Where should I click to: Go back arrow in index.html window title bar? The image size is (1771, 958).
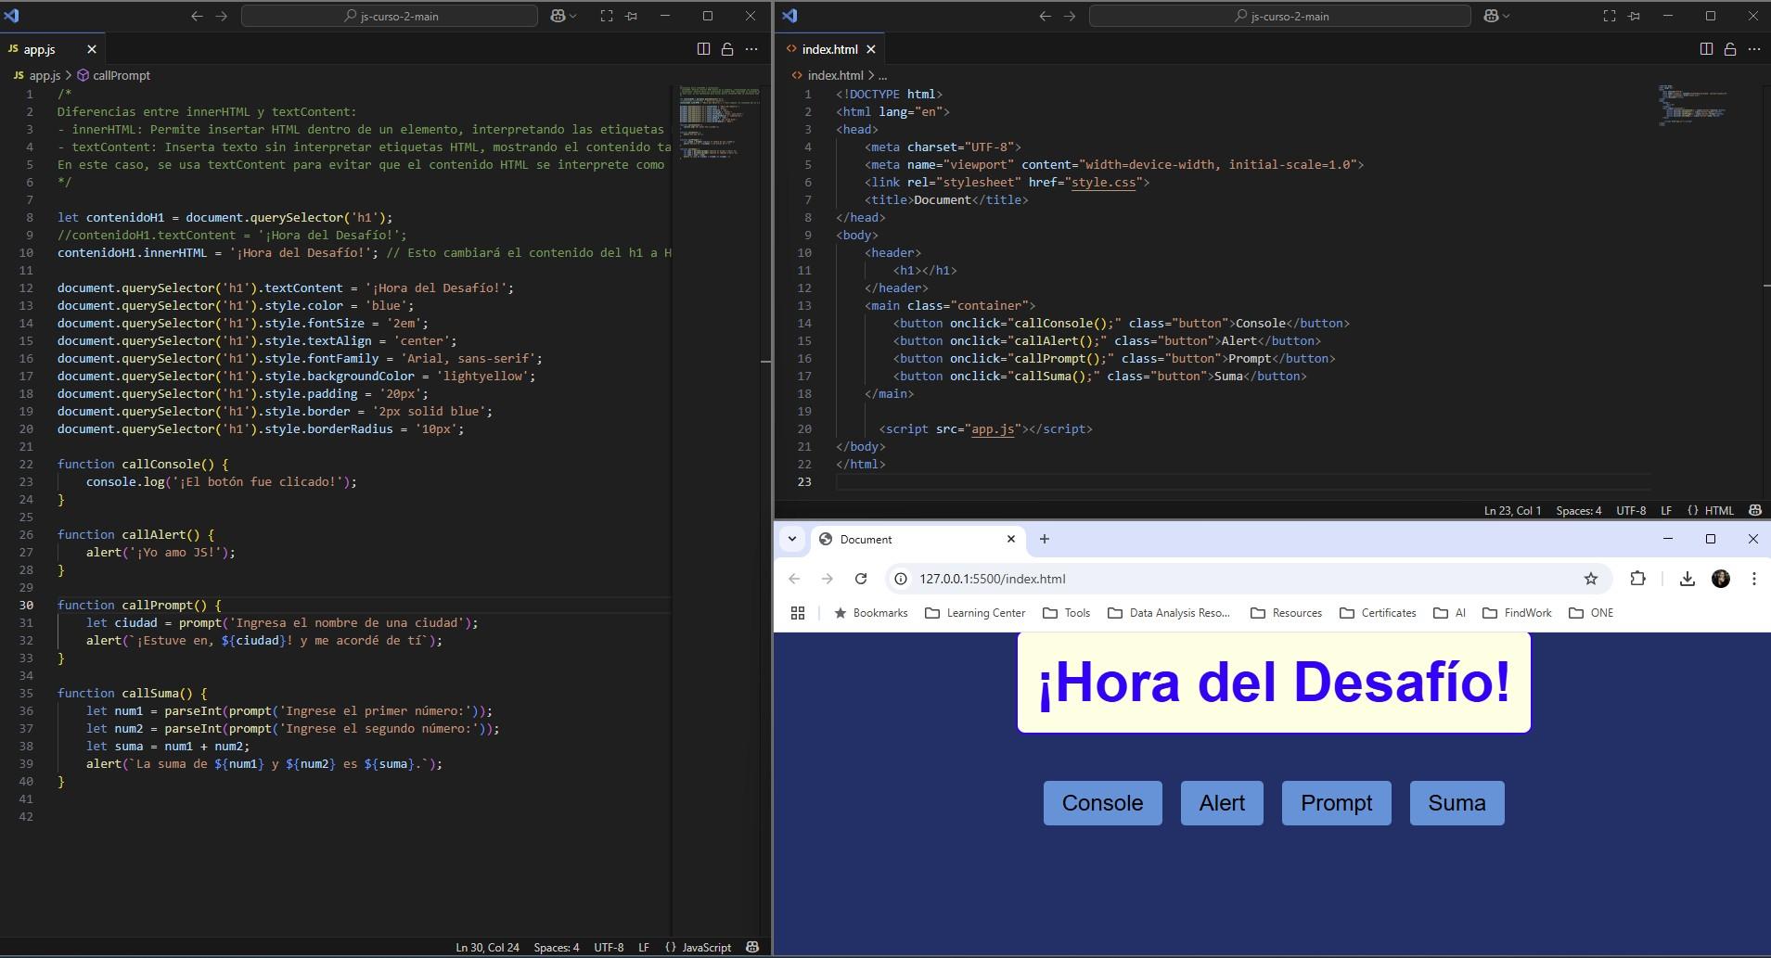tap(1046, 16)
